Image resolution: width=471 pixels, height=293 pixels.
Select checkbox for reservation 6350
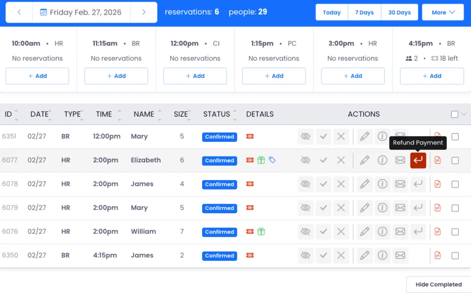455,255
